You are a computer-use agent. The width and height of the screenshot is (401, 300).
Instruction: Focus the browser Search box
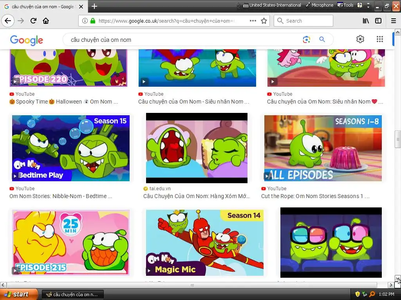tap(303, 21)
